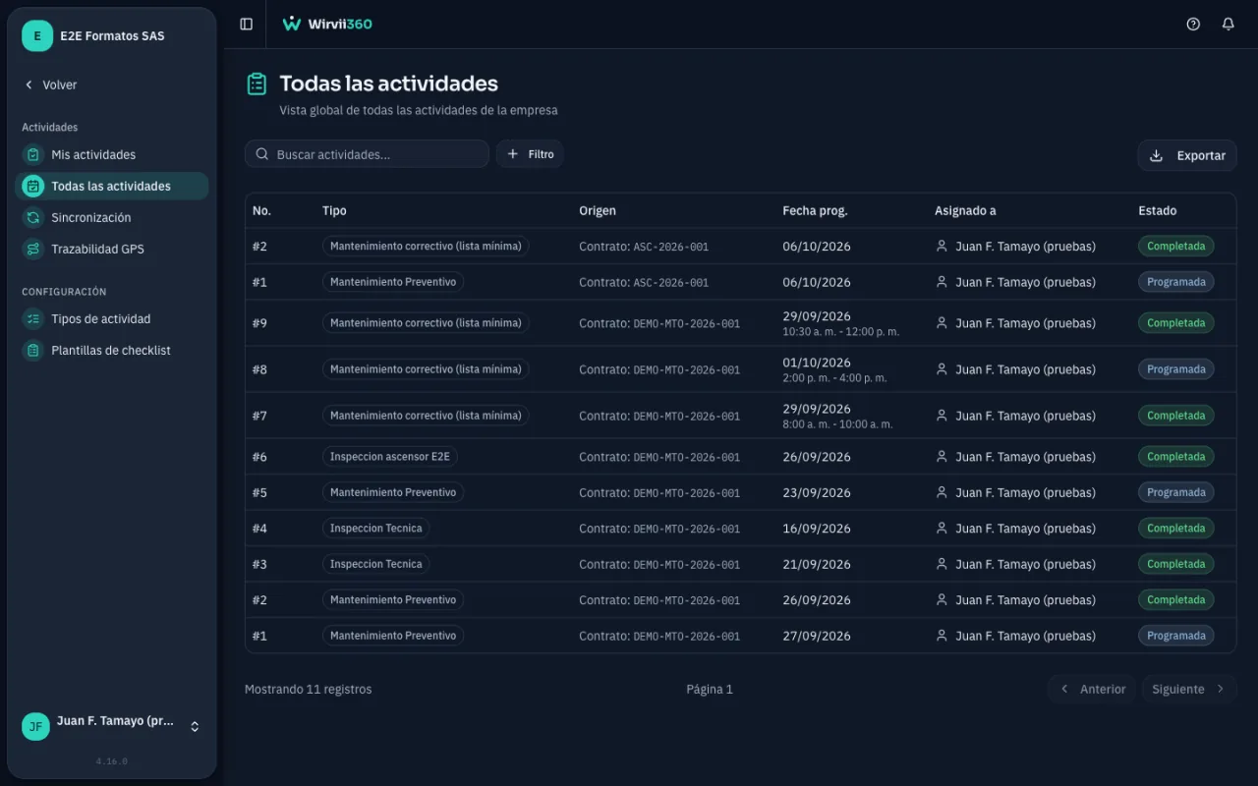Viewport: 1258px width, 786px height.
Task: Click the download icon in Exportar
Action: point(1157,155)
